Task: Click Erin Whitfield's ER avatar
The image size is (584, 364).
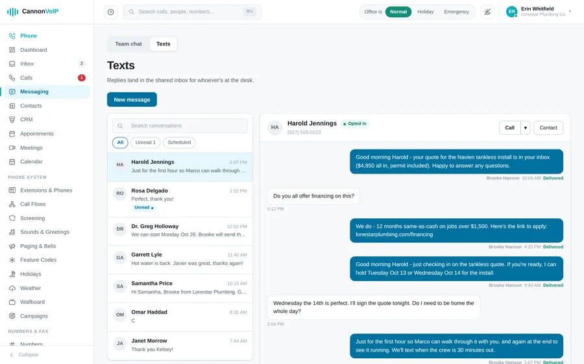Action: (x=512, y=12)
